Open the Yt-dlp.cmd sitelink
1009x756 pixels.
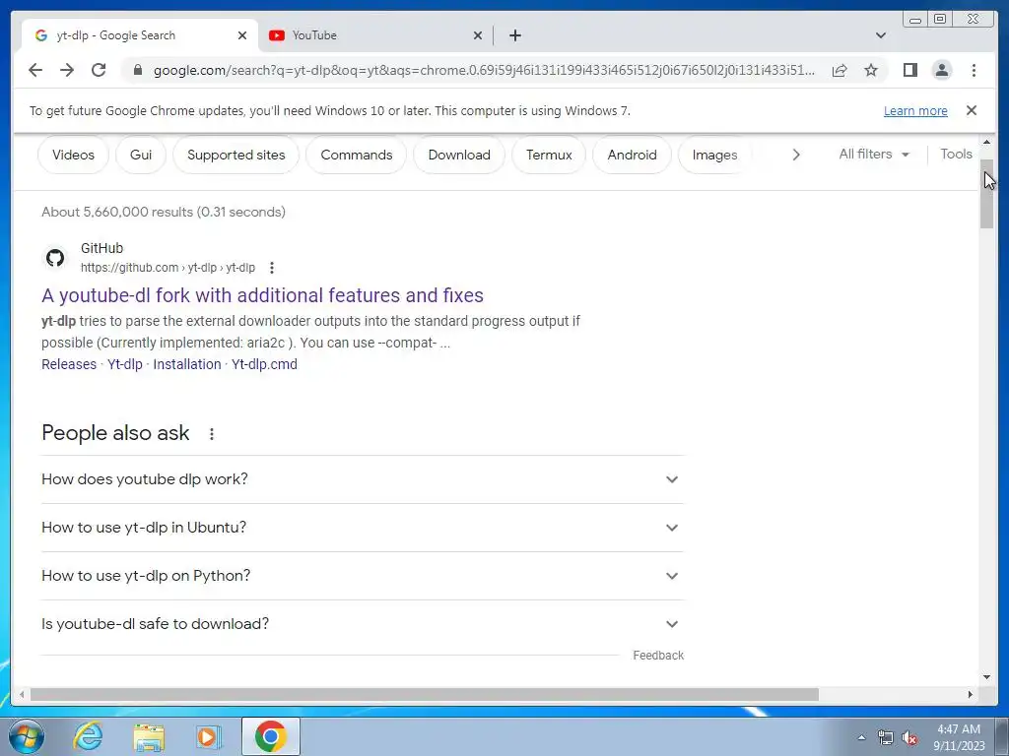click(x=264, y=364)
